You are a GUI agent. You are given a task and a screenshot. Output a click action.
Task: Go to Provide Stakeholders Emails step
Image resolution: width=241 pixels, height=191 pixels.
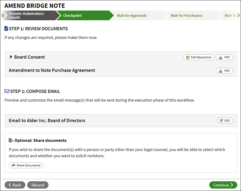(x=28, y=15)
